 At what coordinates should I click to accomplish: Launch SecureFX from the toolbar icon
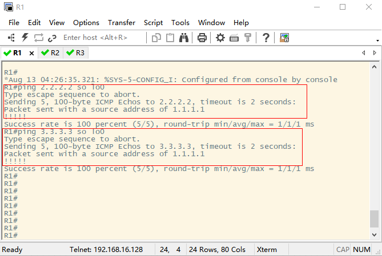[x=284, y=38]
